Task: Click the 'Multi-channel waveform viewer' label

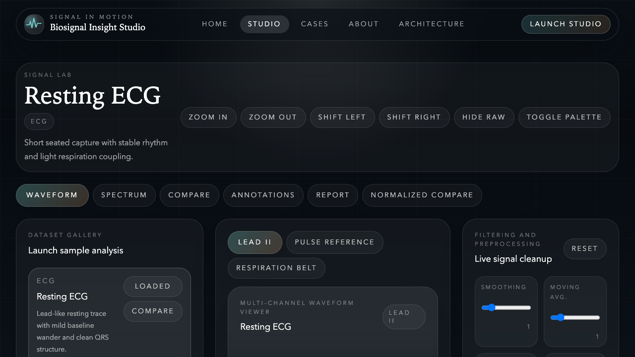Action: coord(297,307)
